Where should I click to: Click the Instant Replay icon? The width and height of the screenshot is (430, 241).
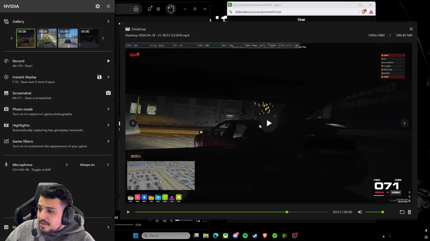(x=6, y=77)
